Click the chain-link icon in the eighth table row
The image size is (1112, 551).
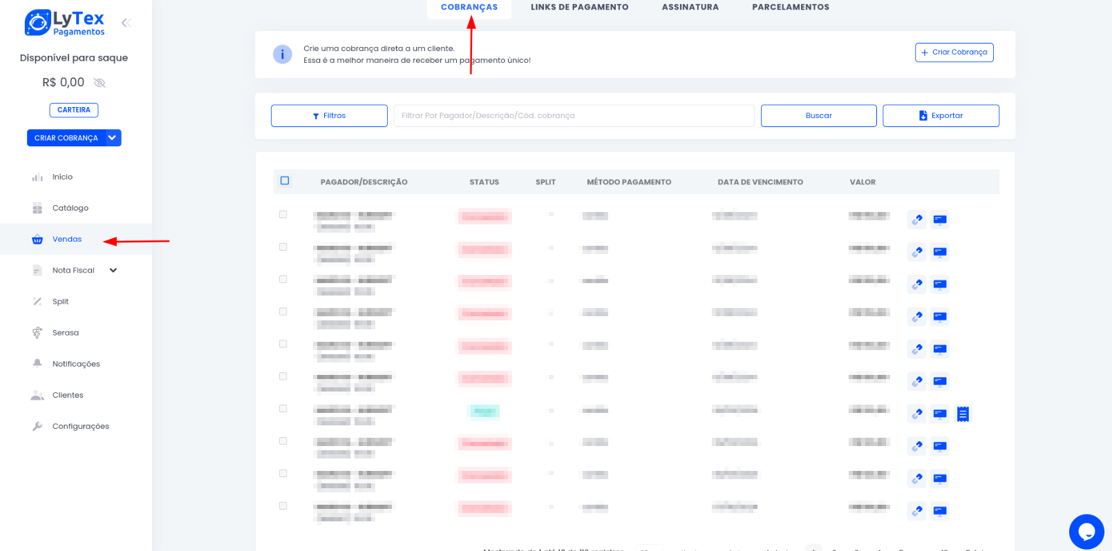tap(917, 446)
